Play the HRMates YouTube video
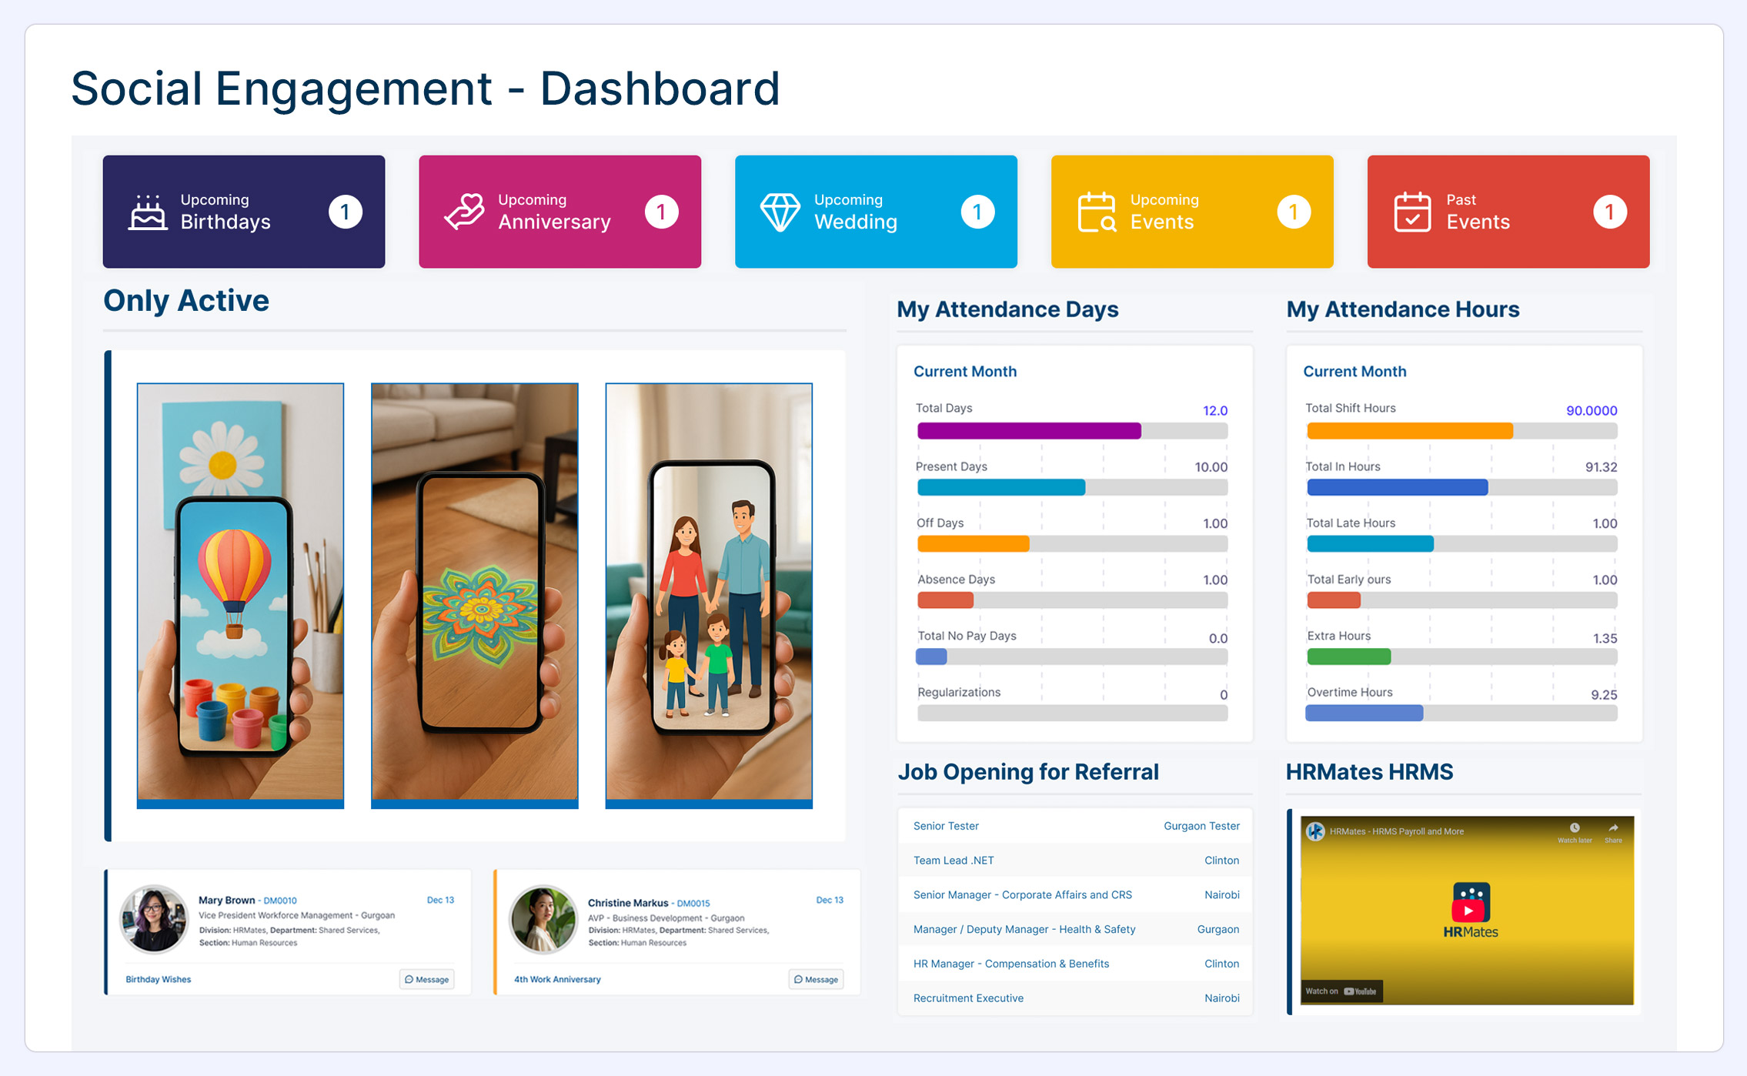The width and height of the screenshot is (1747, 1076). (1468, 911)
